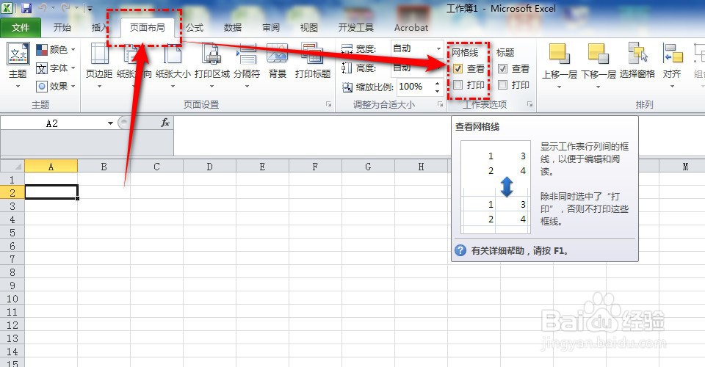Check 标题 打印 (Print headings) checkbox
This screenshot has width=705, height=367.
(502, 85)
